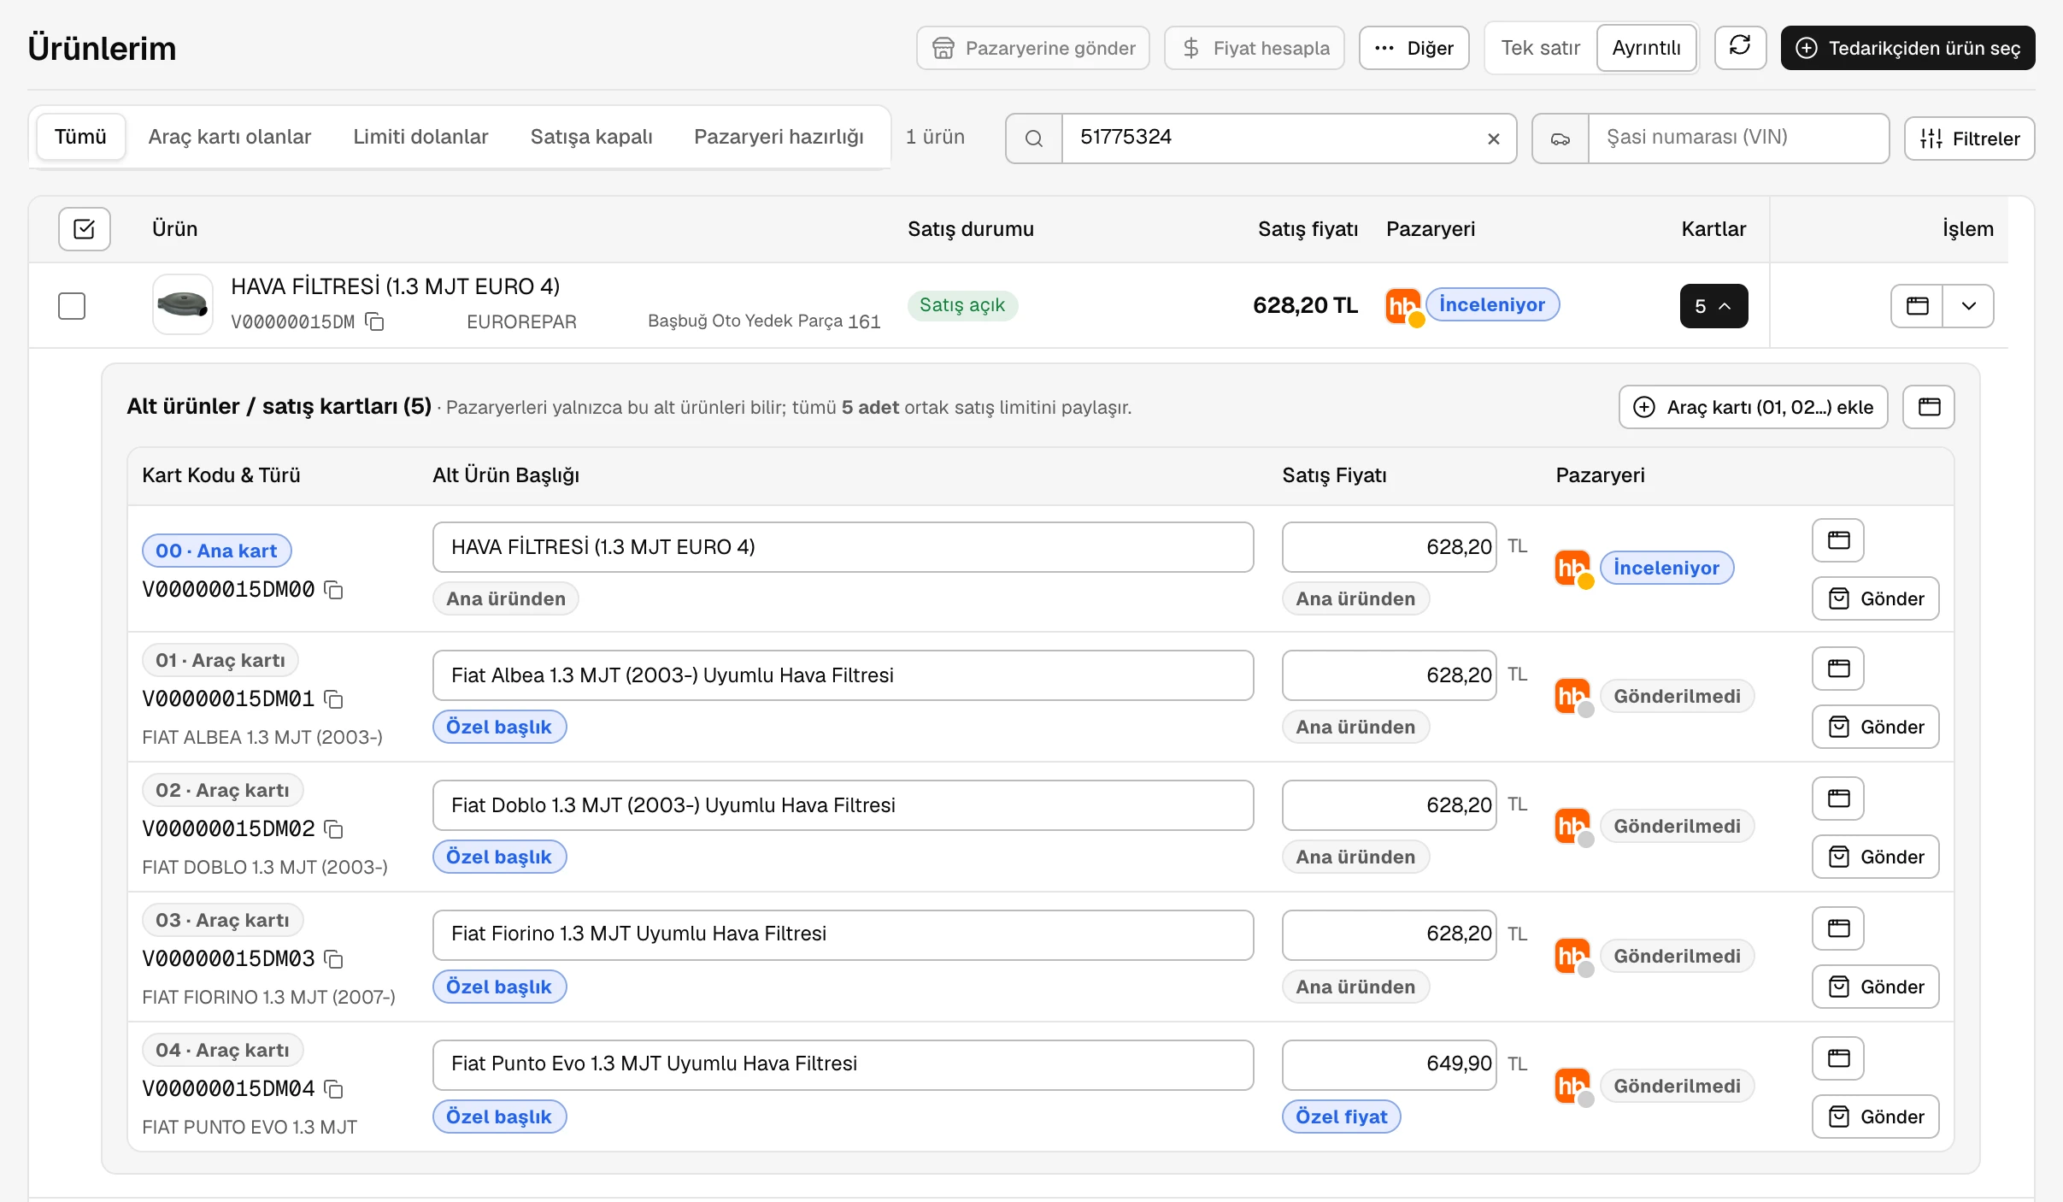Open window icon for Fiat Doblo card

[x=1838, y=798]
